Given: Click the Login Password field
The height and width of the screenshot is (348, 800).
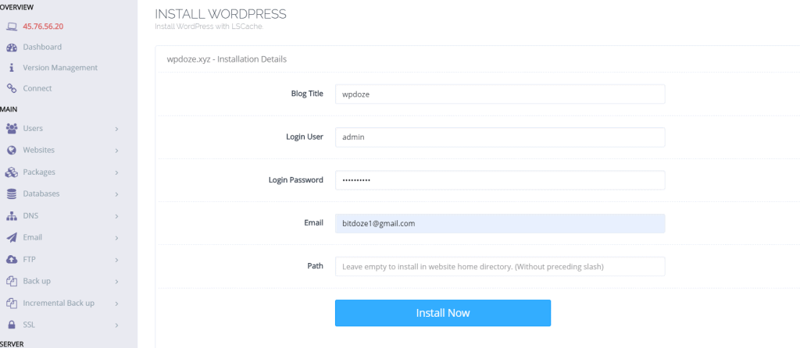Looking at the screenshot, I should [500, 180].
